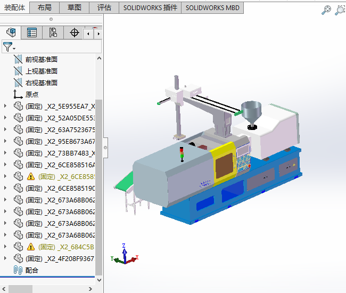Click part icon of _X2_4F208F9367 component
Image resolution: width=346 pixels, height=293 pixels.
pos(18,258)
